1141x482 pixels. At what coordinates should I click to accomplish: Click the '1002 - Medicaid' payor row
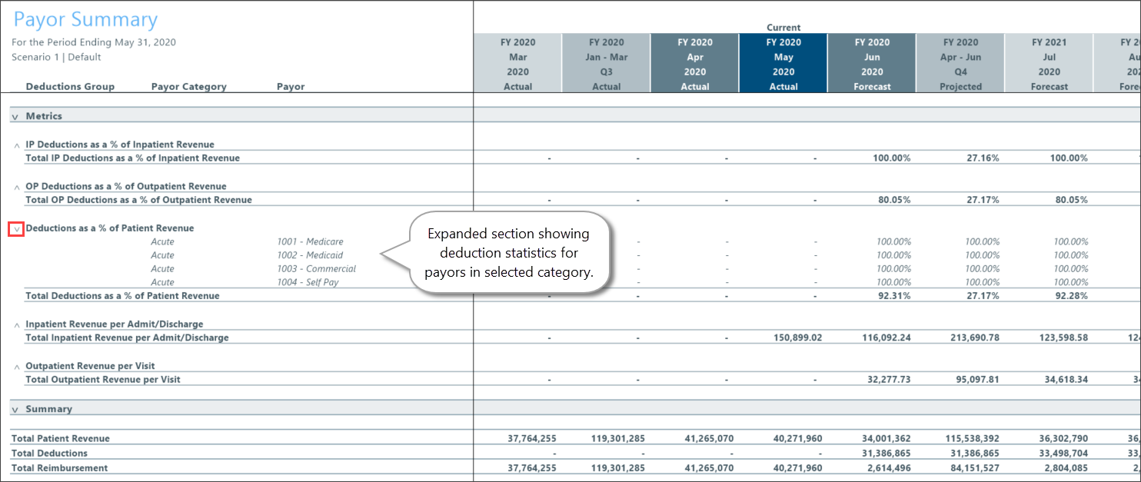[x=310, y=255]
